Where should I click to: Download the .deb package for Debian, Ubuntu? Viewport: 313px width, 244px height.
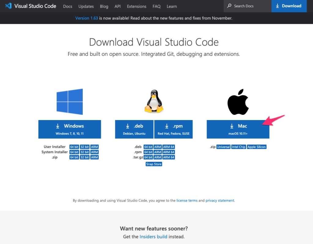click(134, 129)
